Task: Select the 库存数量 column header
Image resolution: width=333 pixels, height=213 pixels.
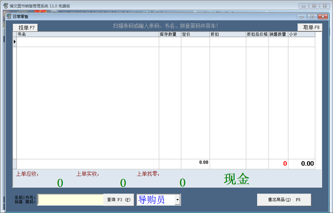Action: (170, 34)
